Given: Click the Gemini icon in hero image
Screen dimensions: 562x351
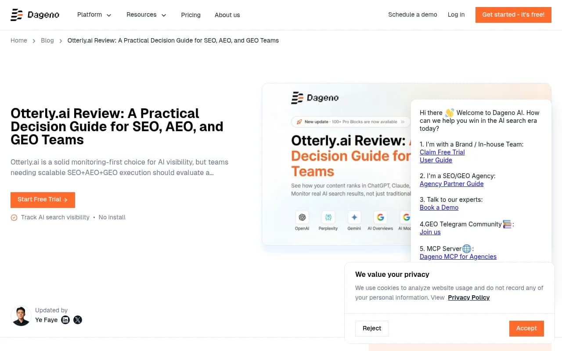Looking at the screenshot, I should [x=354, y=217].
